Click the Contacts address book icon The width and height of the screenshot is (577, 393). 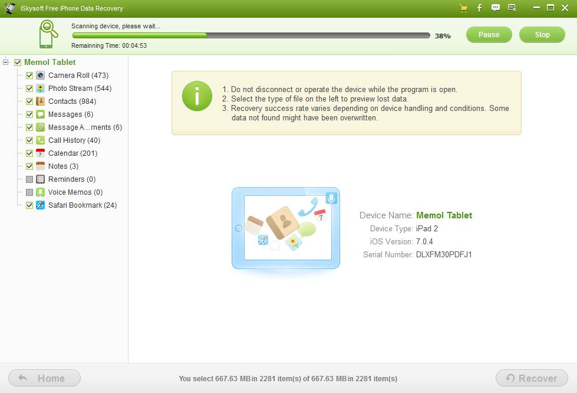(41, 101)
